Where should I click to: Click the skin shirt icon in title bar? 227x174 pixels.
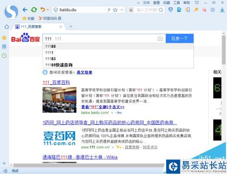click(x=197, y=3)
